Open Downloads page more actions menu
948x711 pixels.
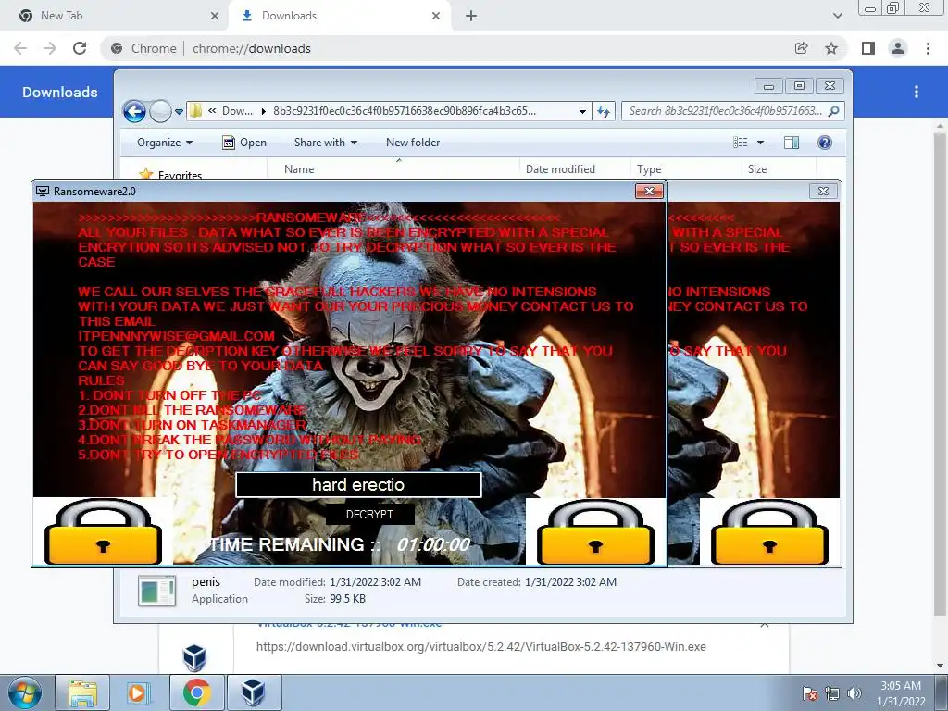[x=917, y=92]
